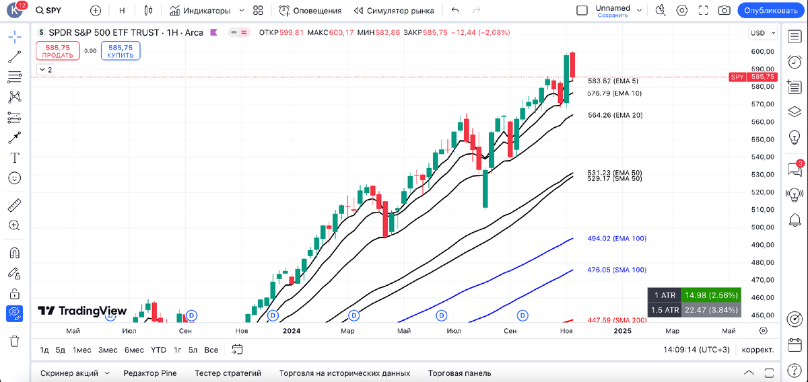808x382 pixels.
Task: Open the emoji icons tool
Action: click(14, 178)
